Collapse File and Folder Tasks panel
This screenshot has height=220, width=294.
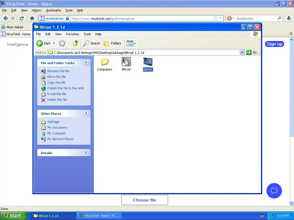click(x=86, y=62)
